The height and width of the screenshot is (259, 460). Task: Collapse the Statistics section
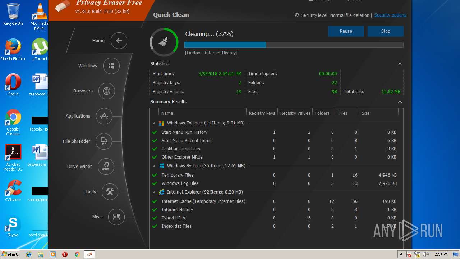pos(400,64)
